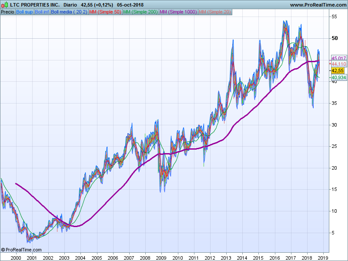Select the Boll inf legend tab
This screenshot has height=261, width=348.
(x=42, y=12)
